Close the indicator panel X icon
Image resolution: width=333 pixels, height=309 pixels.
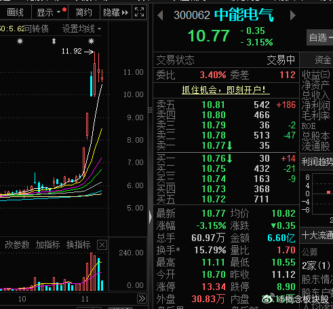pyautogui.click(x=102, y=245)
